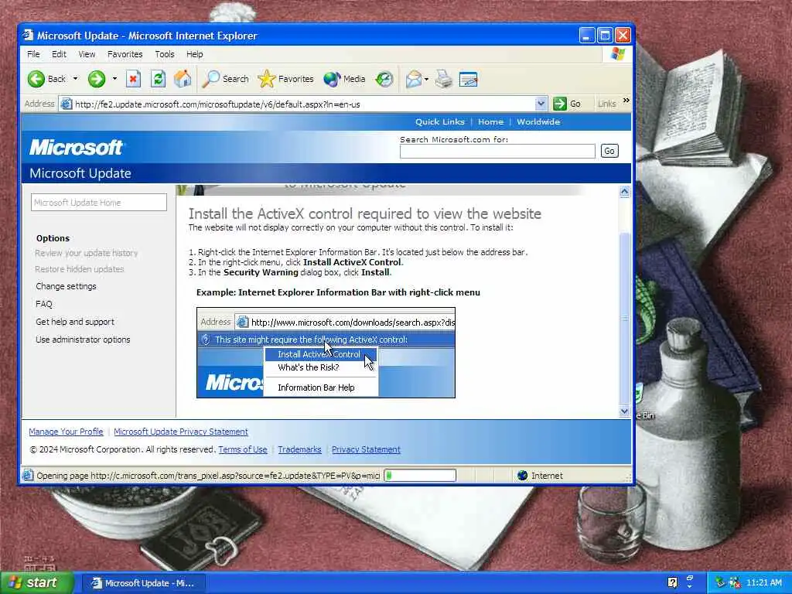The image size is (792, 594).
Task: Click the Microsoft logo in the banner
Action: (76, 148)
